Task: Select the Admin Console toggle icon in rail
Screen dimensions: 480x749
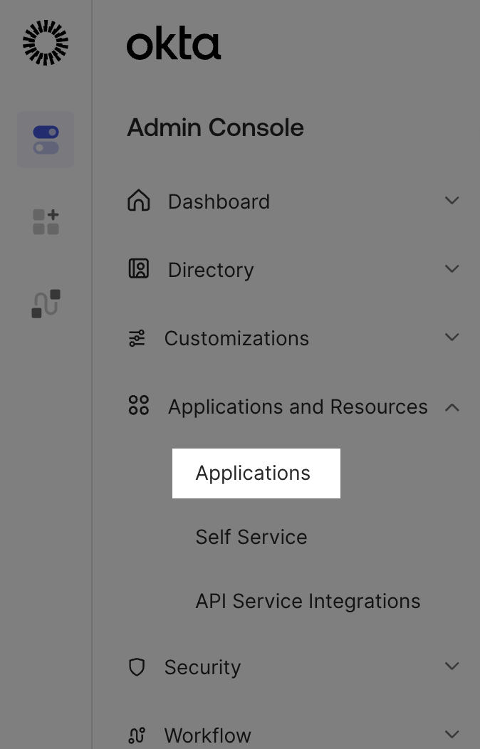Action: pos(46,140)
